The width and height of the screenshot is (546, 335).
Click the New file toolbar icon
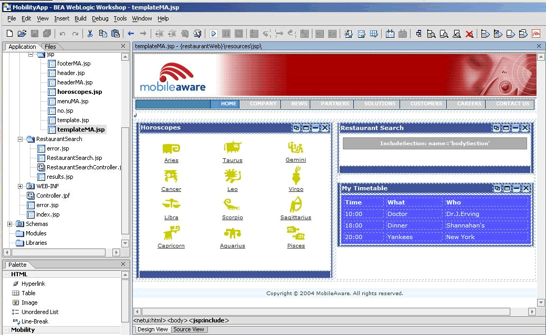(x=10, y=34)
